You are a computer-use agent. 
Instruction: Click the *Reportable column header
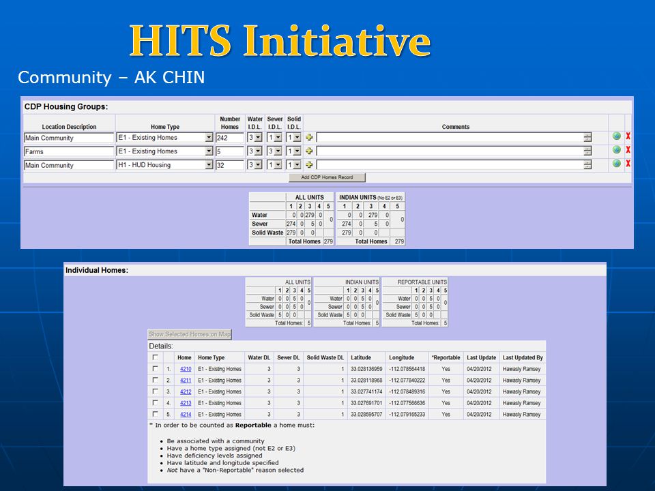pyautogui.click(x=446, y=357)
